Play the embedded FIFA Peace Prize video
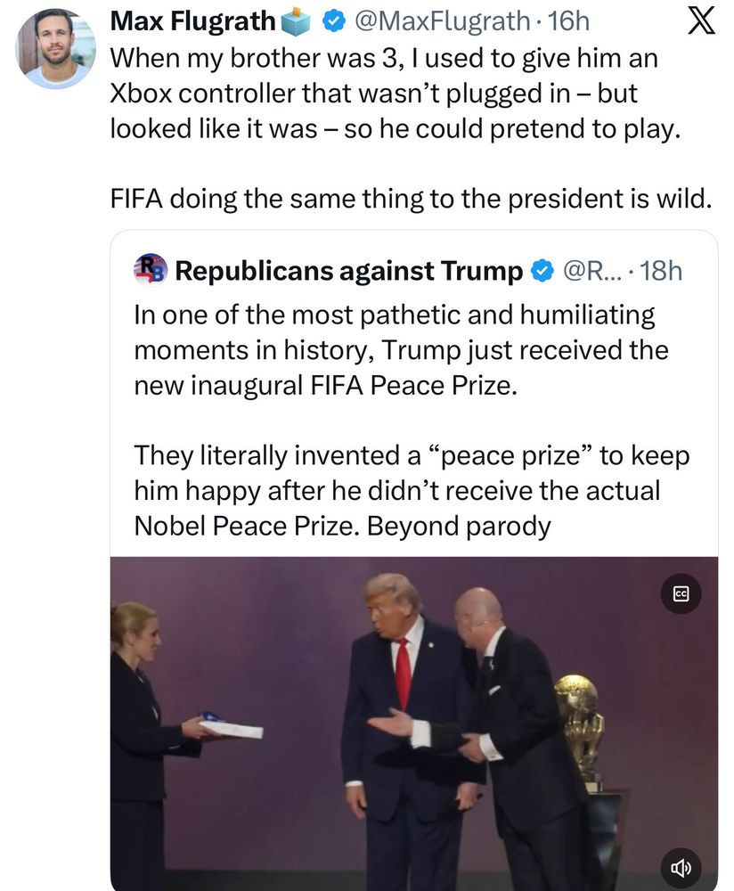Screen dimensions: 734x891 tap(413, 723)
